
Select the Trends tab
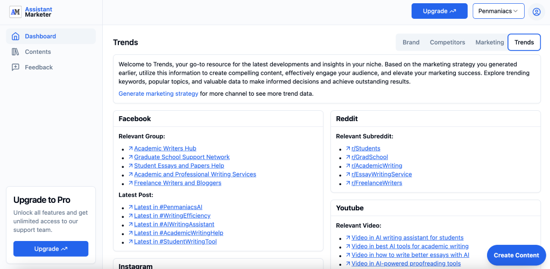pyautogui.click(x=524, y=43)
